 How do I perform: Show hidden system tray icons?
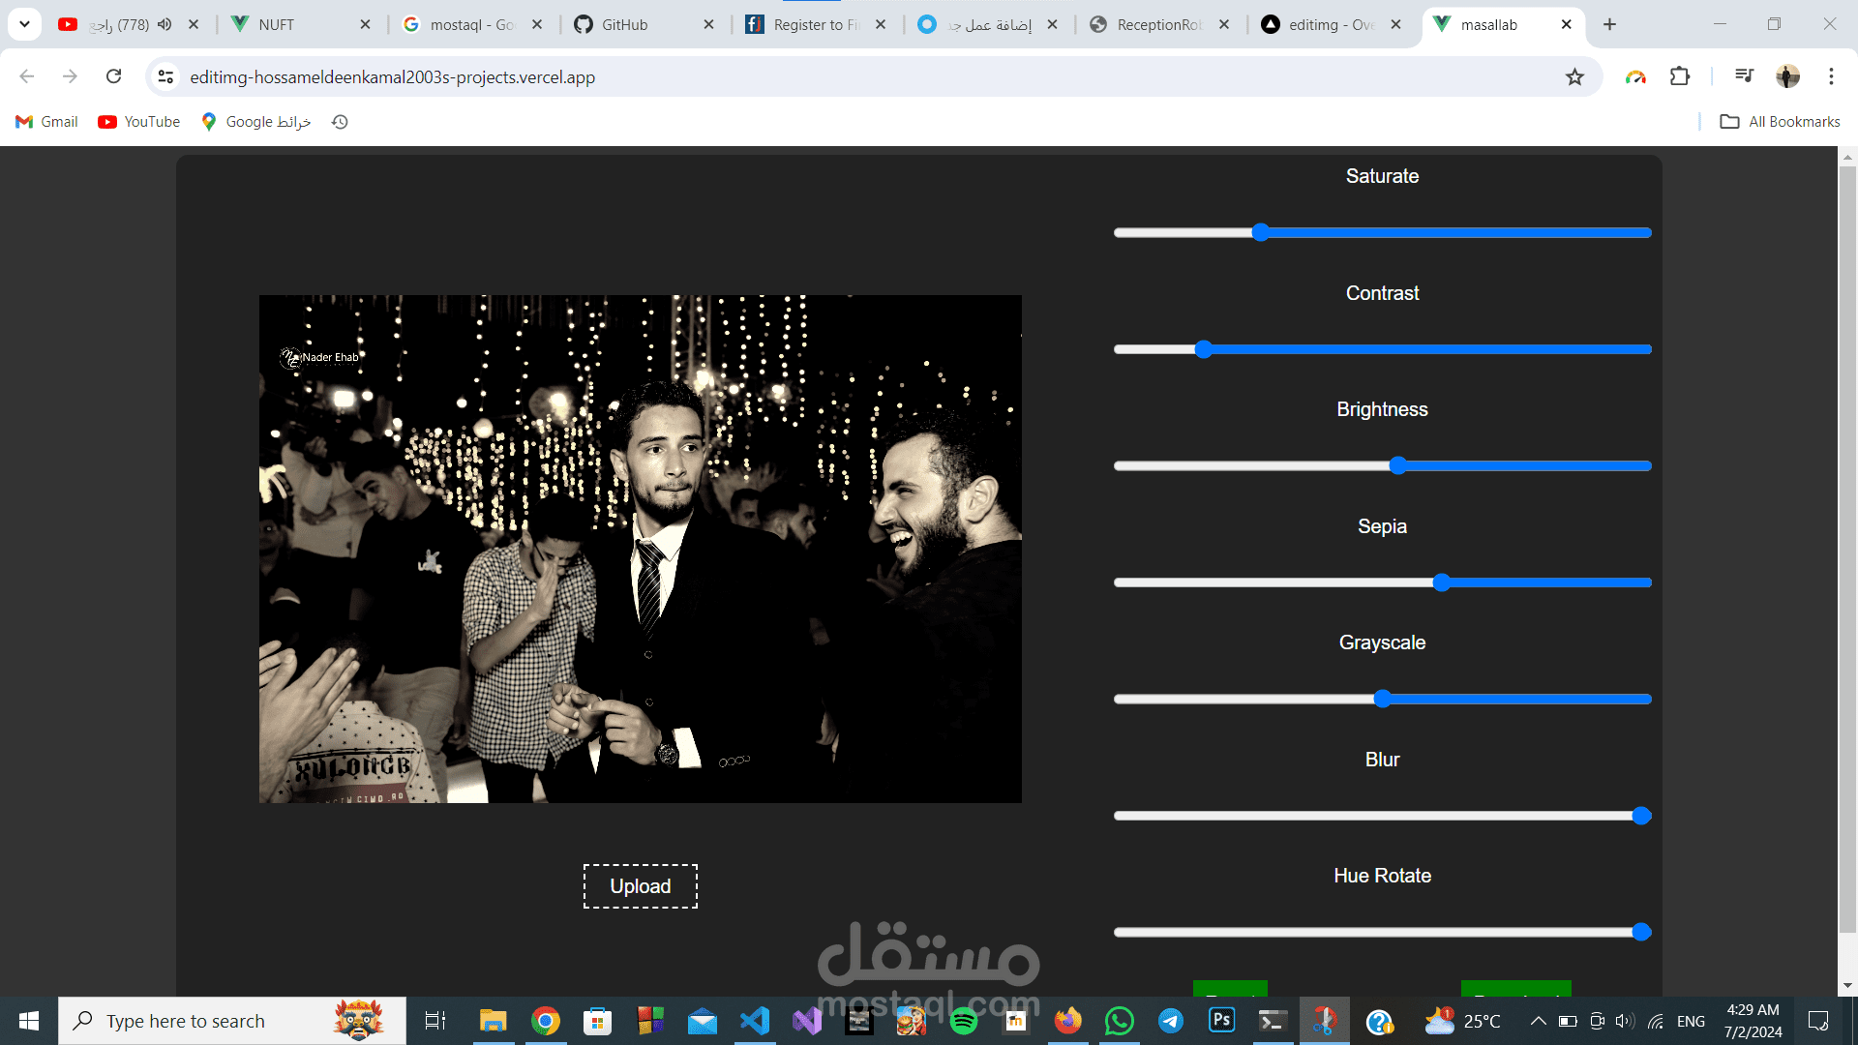(1538, 1021)
